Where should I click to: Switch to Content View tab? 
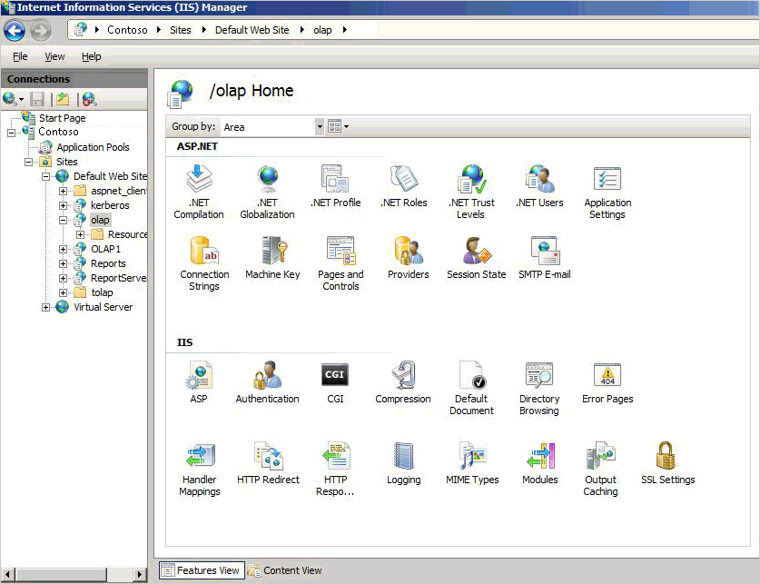285,570
